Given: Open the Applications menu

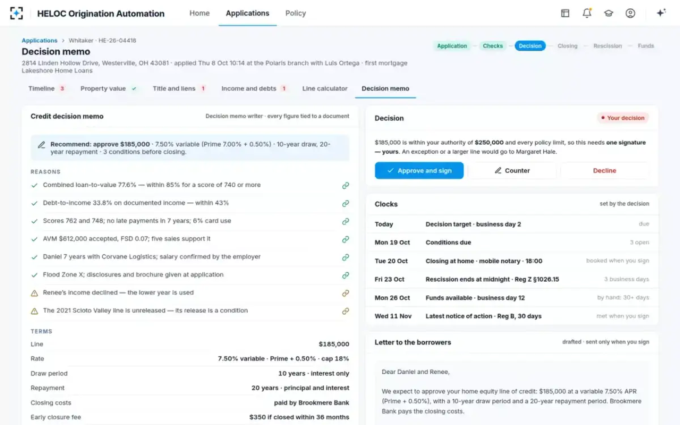Looking at the screenshot, I should coord(248,13).
